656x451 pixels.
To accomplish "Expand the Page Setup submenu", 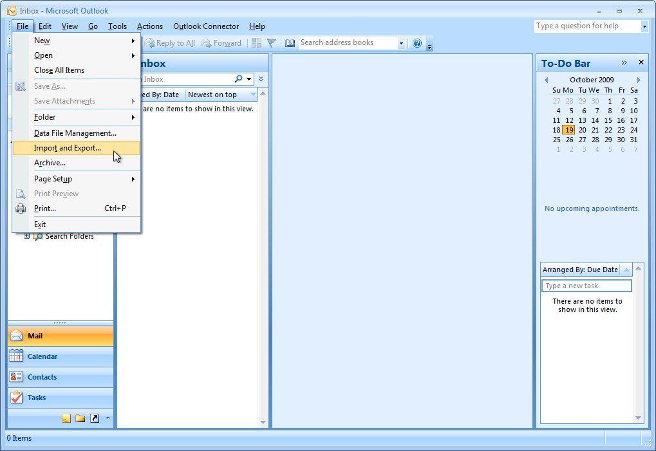I will (76, 179).
